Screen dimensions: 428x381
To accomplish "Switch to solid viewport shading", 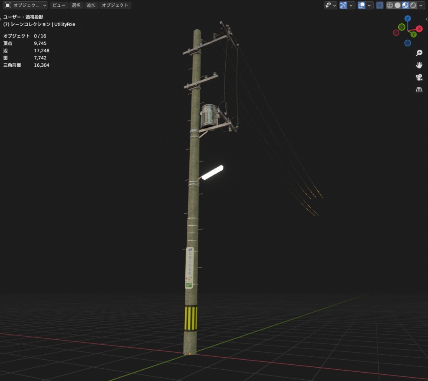I will point(398,5).
